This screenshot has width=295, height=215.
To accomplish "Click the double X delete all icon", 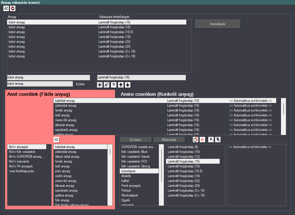I will (218, 139).
